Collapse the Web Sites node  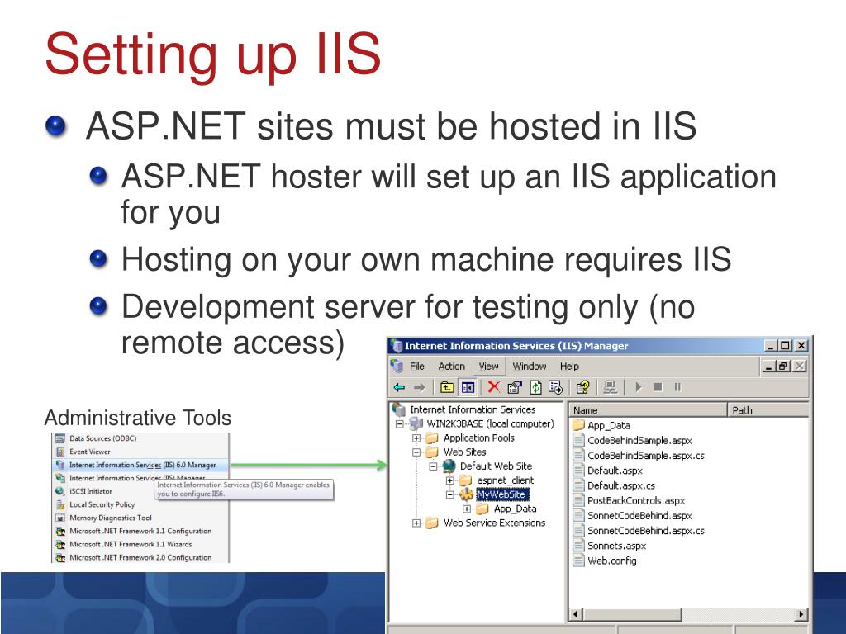click(416, 452)
